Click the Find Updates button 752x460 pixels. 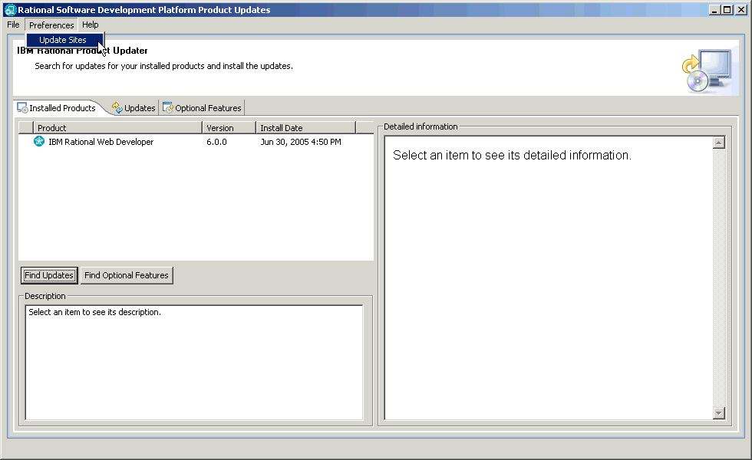click(49, 275)
